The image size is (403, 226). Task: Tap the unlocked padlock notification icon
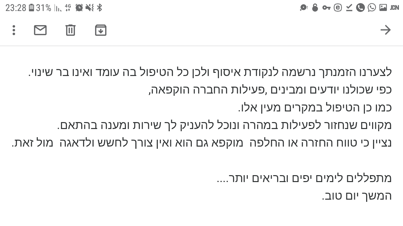[315, 8]
